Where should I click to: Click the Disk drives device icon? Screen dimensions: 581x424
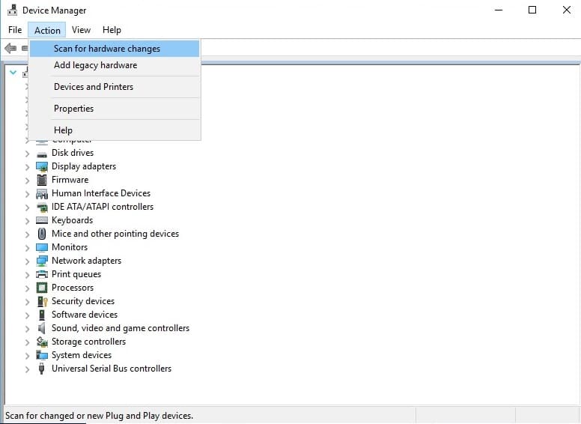pos(42,153)
